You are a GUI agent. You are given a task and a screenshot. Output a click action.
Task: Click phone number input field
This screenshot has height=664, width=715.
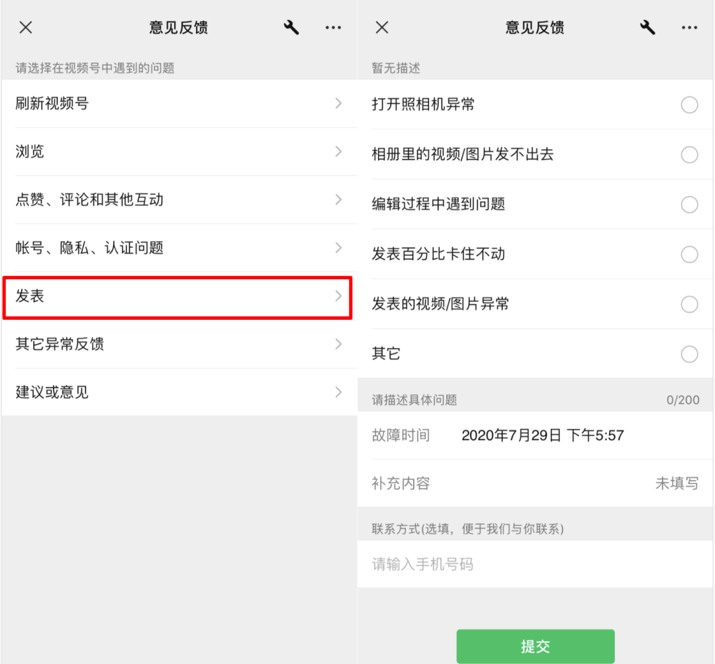[536, 565]
